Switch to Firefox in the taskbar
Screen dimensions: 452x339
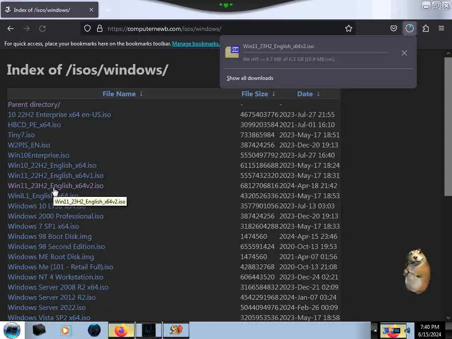[121, 330]
